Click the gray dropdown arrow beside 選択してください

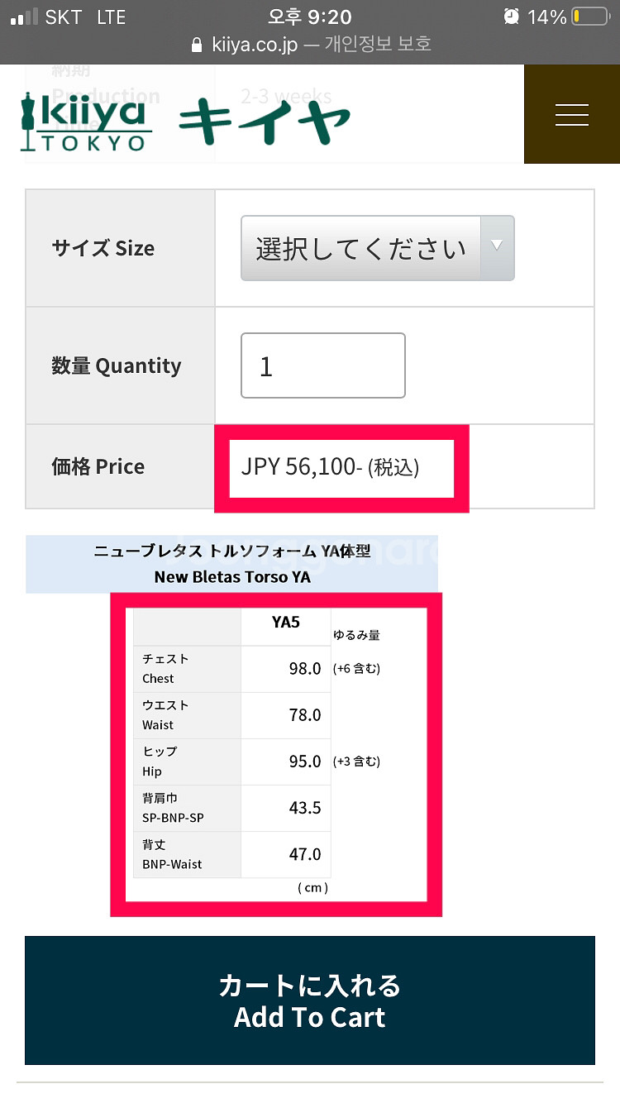coord(497,247)
